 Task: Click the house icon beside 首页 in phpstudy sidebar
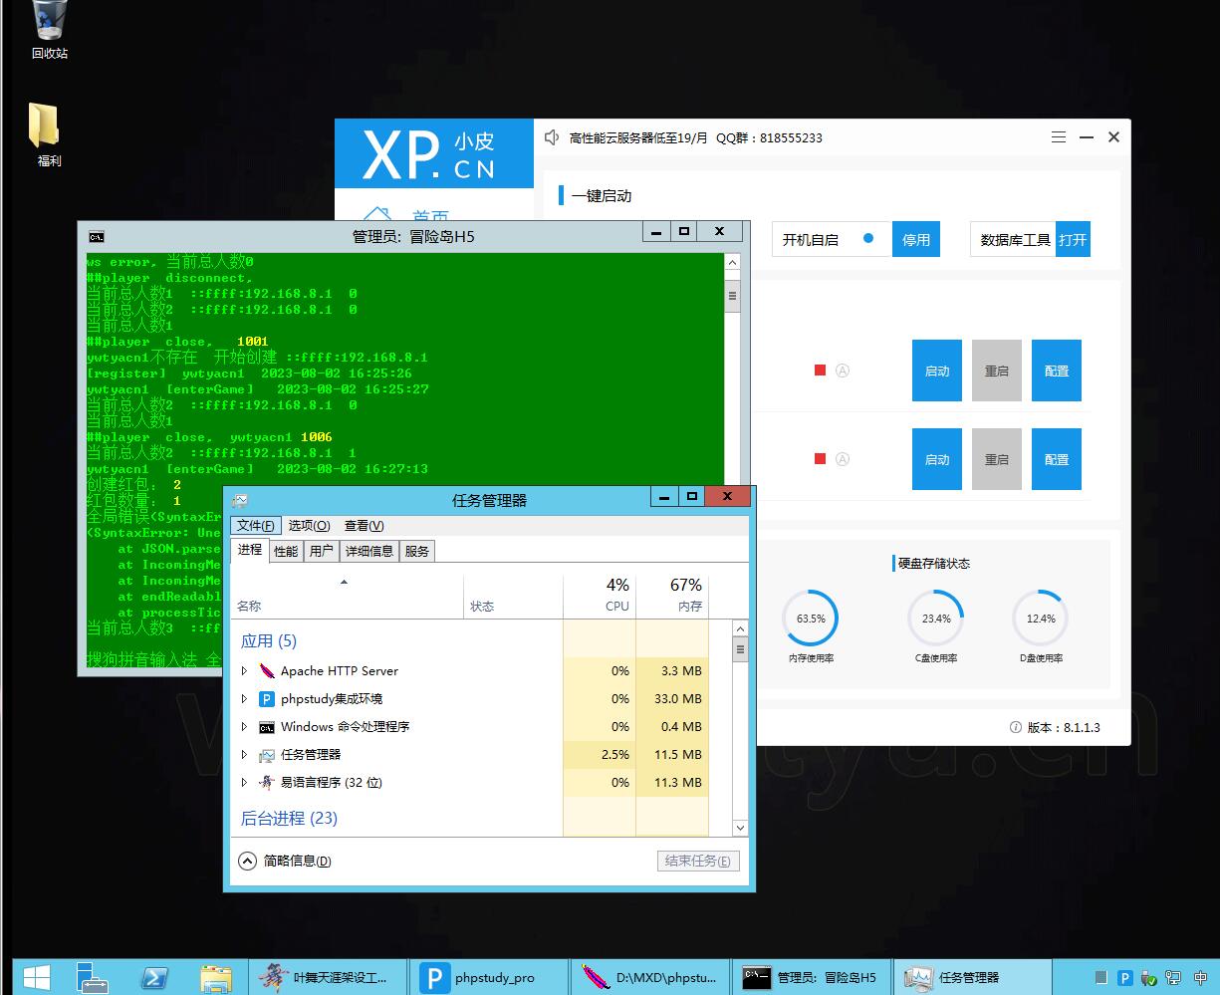pos(376,215)
